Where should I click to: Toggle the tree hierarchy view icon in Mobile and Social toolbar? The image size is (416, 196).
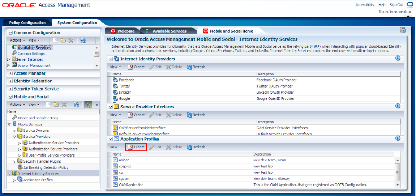[x=88, y=105]
